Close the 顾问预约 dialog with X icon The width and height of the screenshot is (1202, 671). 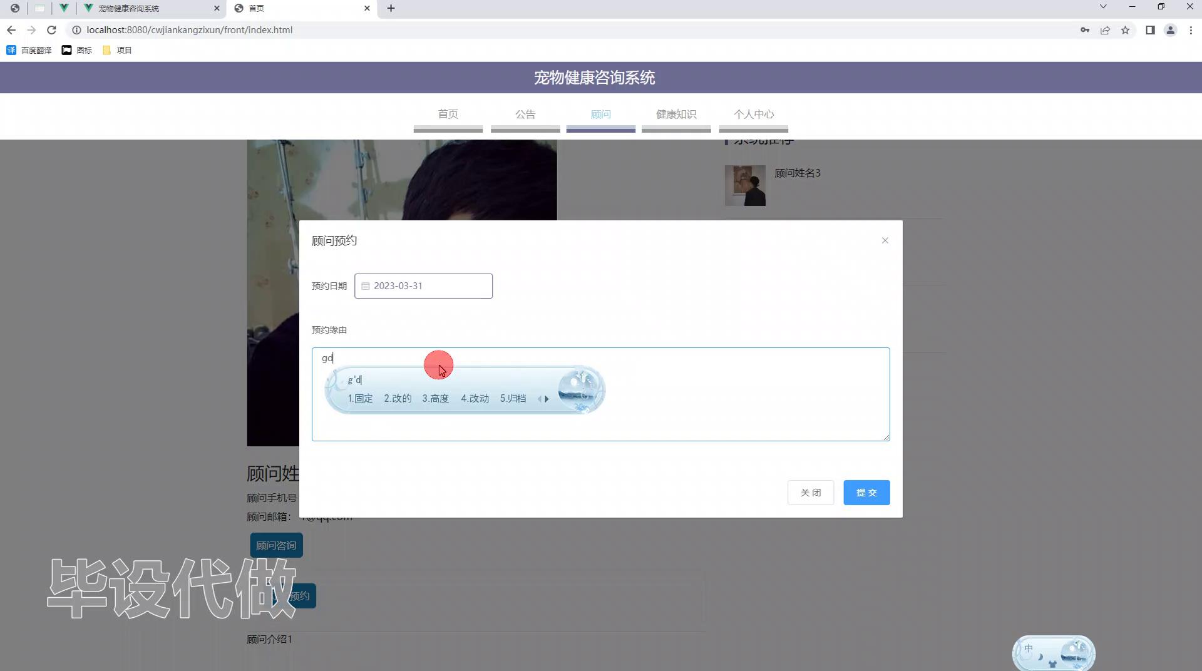[885, 240]
